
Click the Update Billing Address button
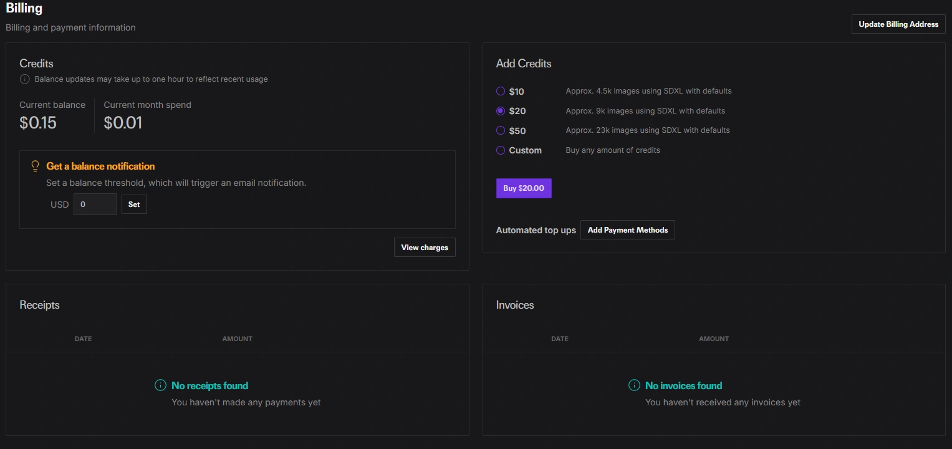[x=898, y=24]
